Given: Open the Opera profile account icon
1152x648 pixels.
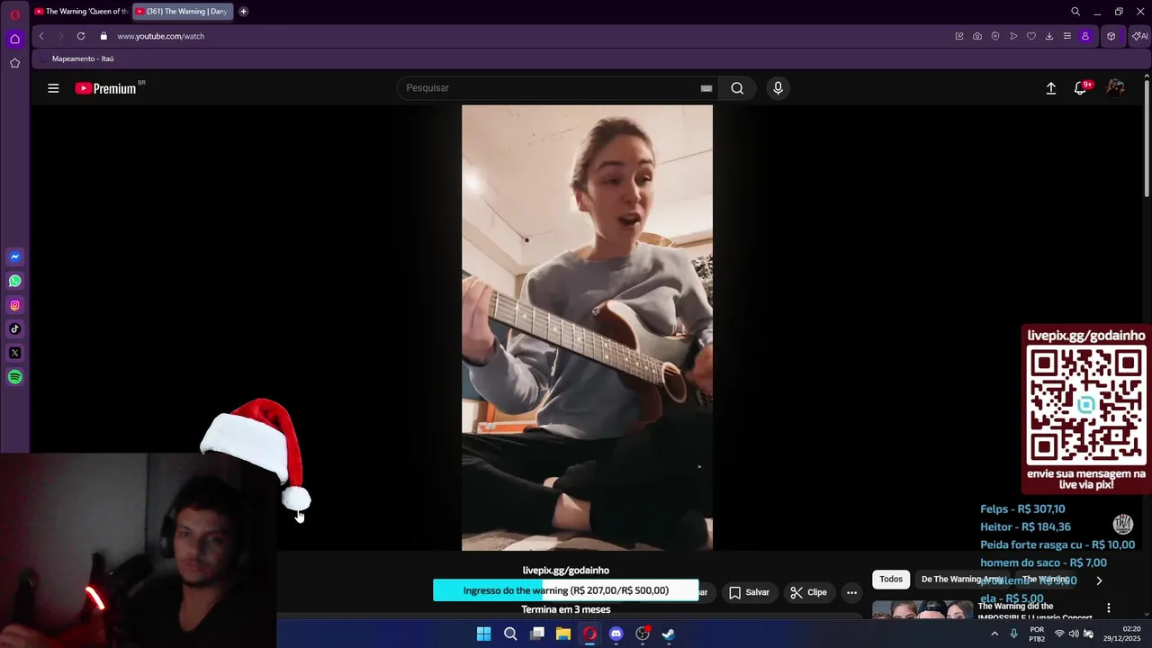Looking at the screenshot, I should pos(1085,36).
